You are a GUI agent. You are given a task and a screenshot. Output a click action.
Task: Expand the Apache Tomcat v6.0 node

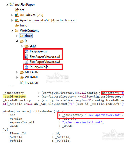click(12, 20)
